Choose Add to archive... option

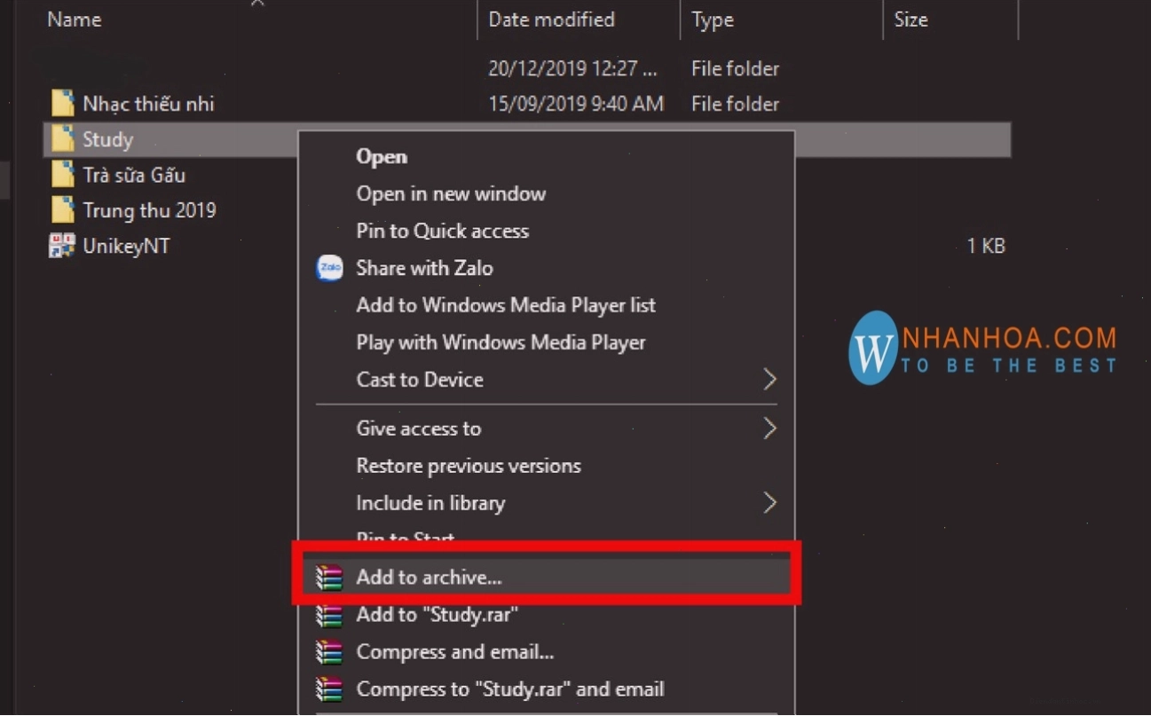(x=429, y=578)
